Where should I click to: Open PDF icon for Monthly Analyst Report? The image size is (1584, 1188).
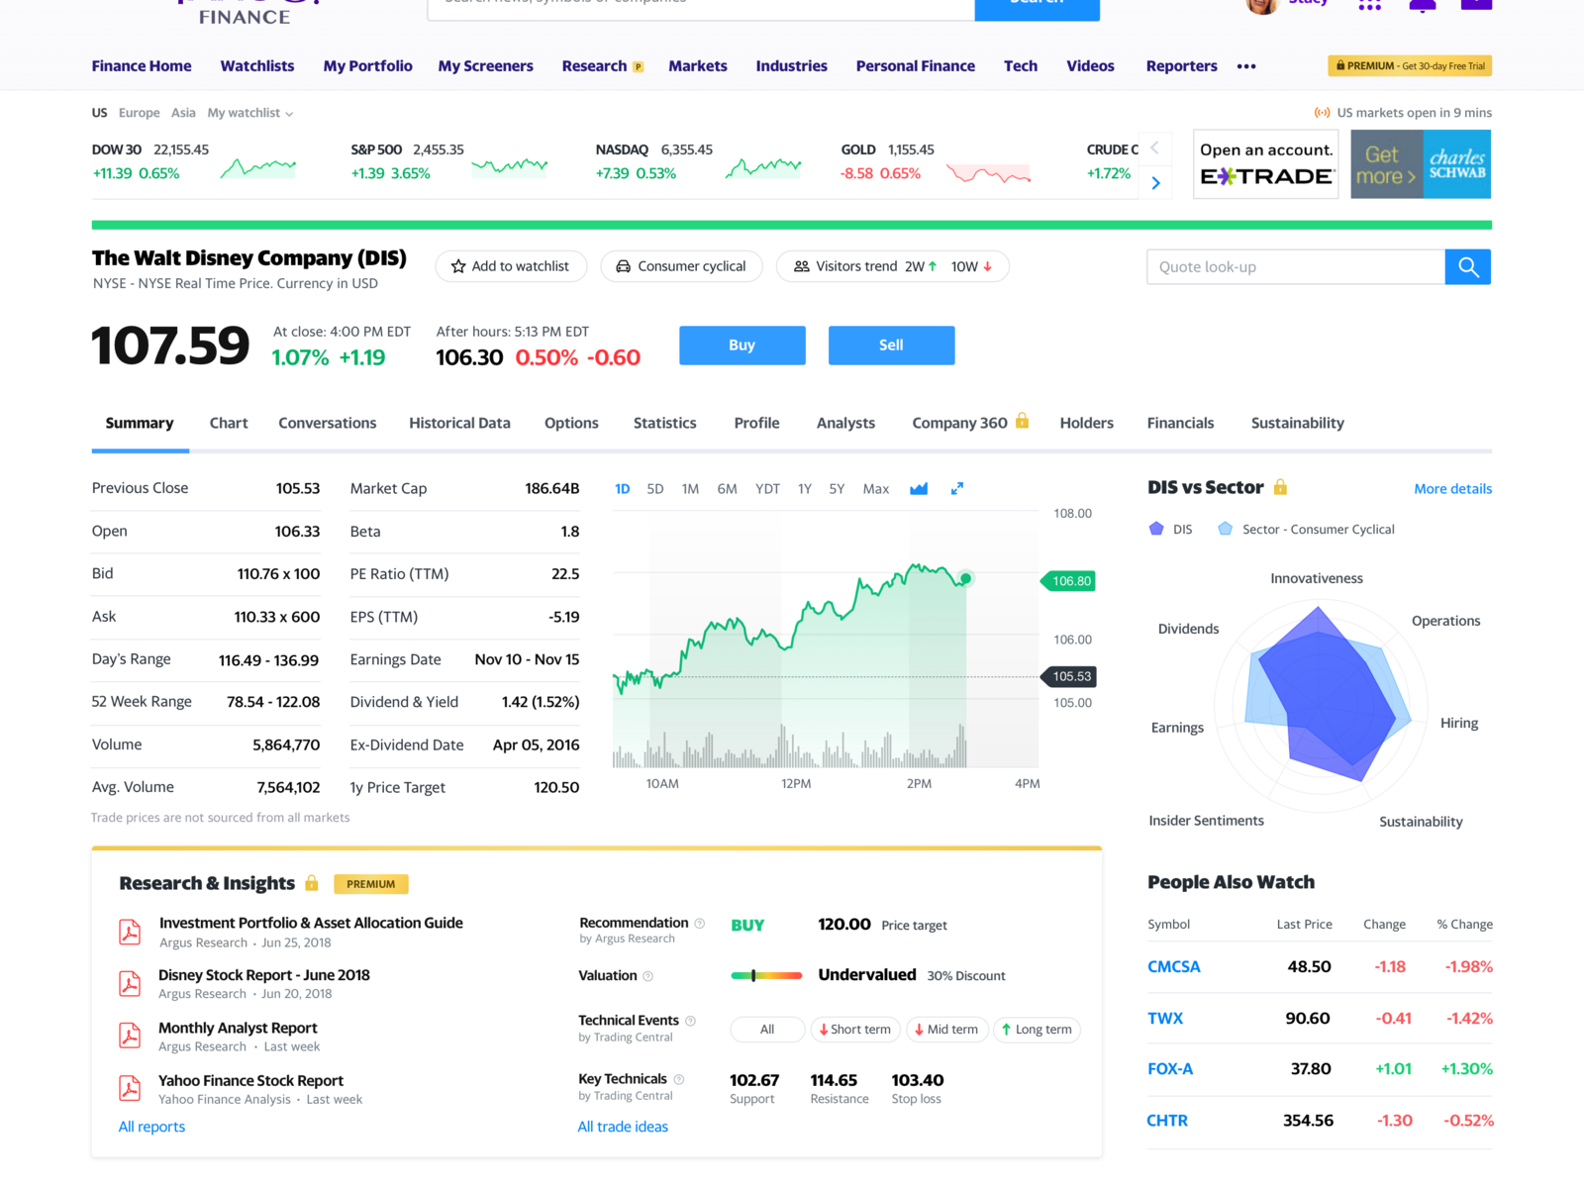(130, 1036)
